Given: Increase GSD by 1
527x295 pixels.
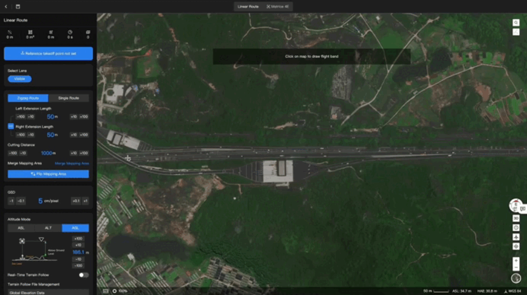Looking at the screenshot, I should click(x=85, y=201).
